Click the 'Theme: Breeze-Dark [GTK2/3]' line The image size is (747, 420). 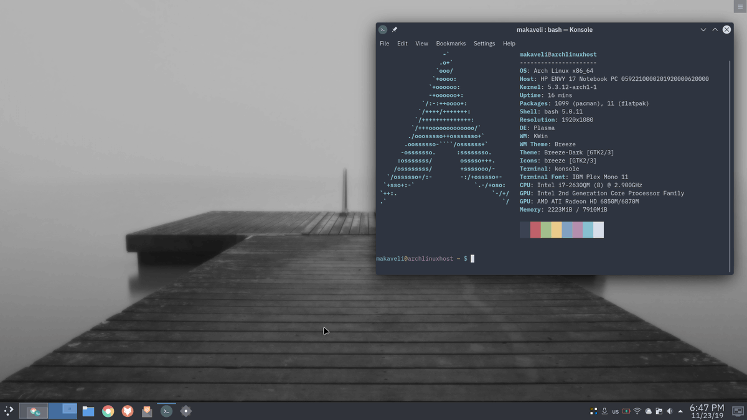click(x=566, y=152)
